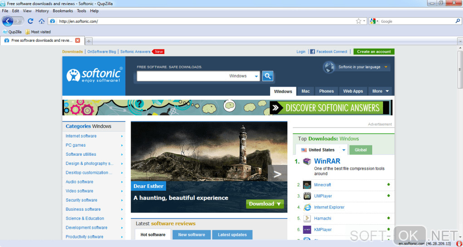The image size is (463, 247).
Task: Click the UMPlayer icon in the list
Action: pyautogui.click(x=307, y=196)
